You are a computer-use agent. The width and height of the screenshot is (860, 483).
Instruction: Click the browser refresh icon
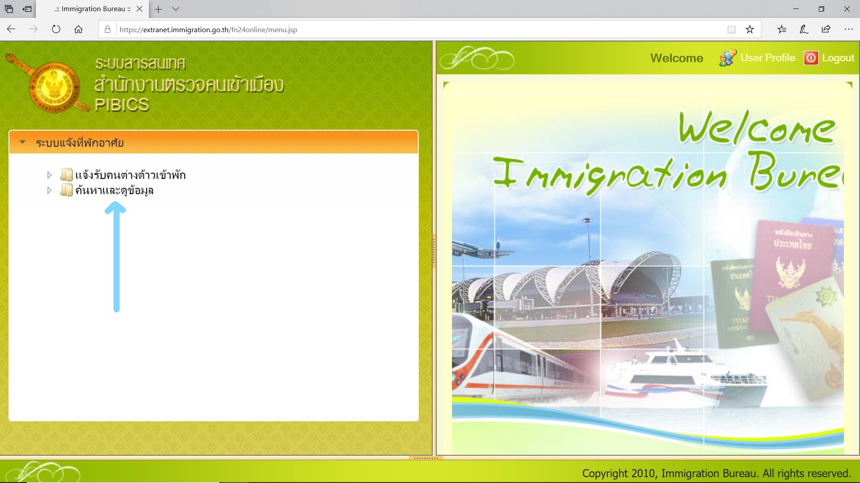tap(56, 30)
